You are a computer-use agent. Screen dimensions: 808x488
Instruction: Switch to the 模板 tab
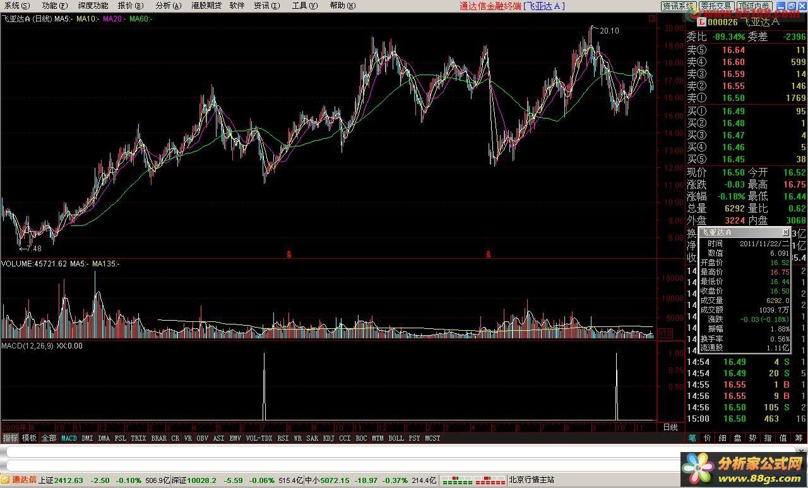click(29, 437)
